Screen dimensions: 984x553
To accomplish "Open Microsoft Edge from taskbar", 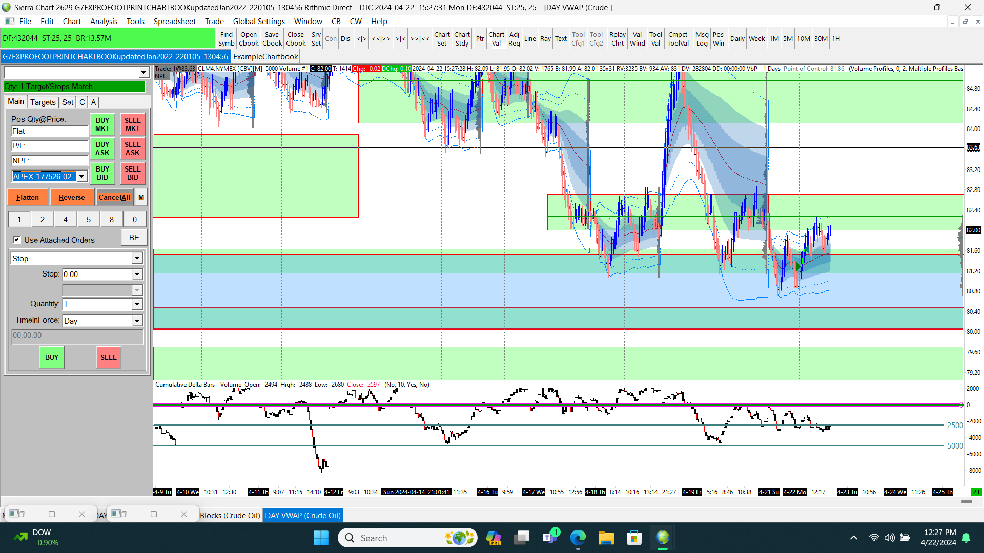I will 578,538.
